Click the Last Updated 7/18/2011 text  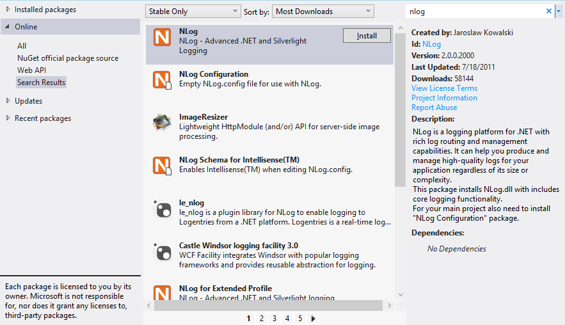[x=453, y=67]
